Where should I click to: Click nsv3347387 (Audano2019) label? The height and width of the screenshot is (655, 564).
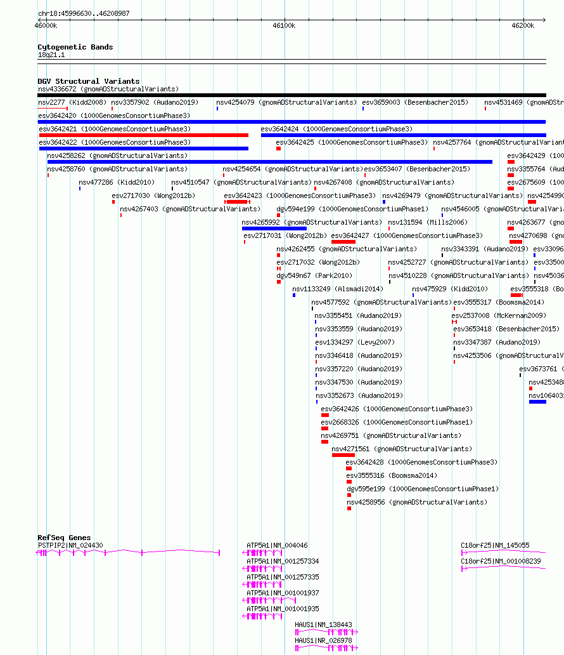[497, 342]
